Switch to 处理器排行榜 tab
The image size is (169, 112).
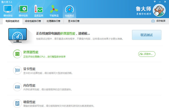(53, 21)
